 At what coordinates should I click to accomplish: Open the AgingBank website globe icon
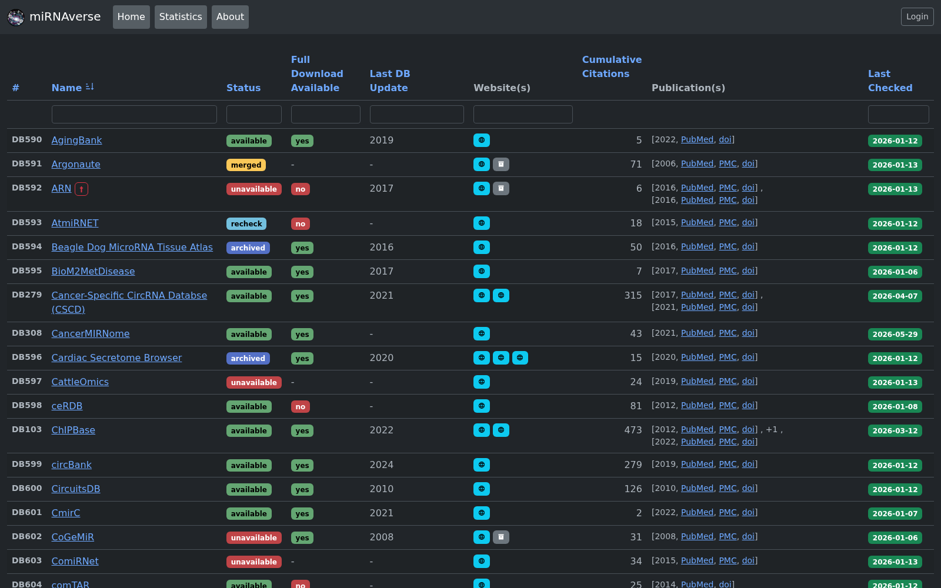(x=481, y=140)
